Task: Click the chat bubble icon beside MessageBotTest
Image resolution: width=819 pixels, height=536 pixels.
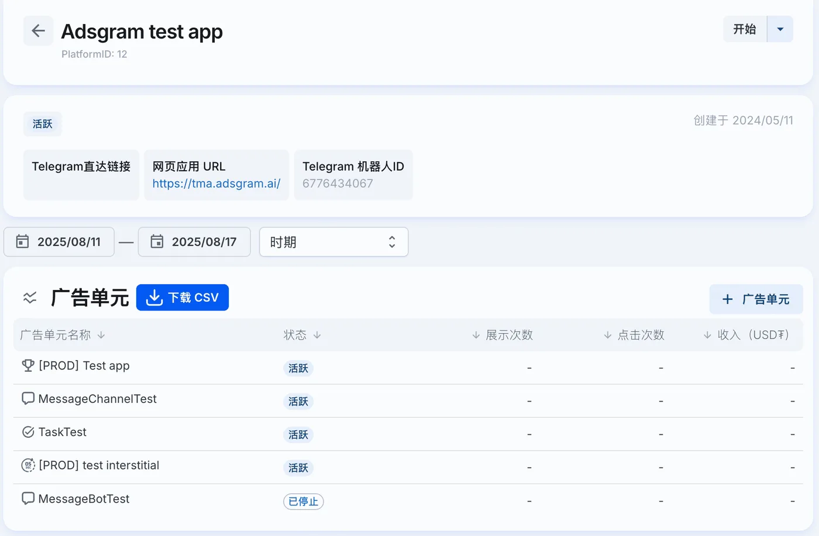Action: (x=28, y=499)
